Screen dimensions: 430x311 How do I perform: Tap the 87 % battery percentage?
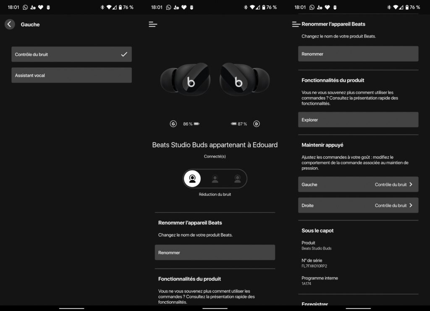(x=242, y=124)
